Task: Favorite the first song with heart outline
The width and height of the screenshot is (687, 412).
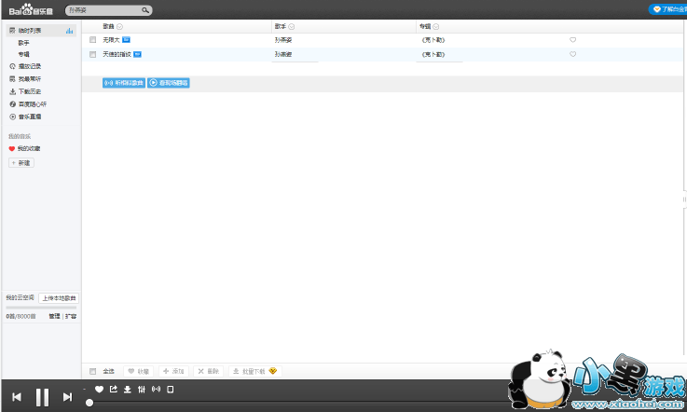Action: tap(572, 40)
